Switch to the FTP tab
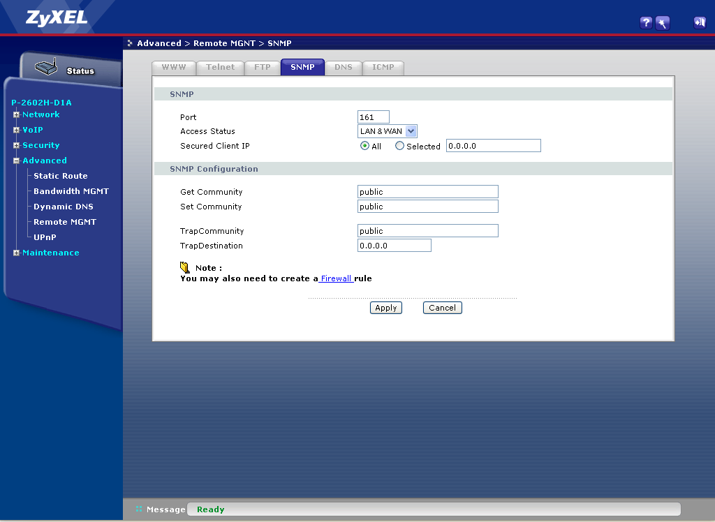The image size is (715, 522). (263, 68)
